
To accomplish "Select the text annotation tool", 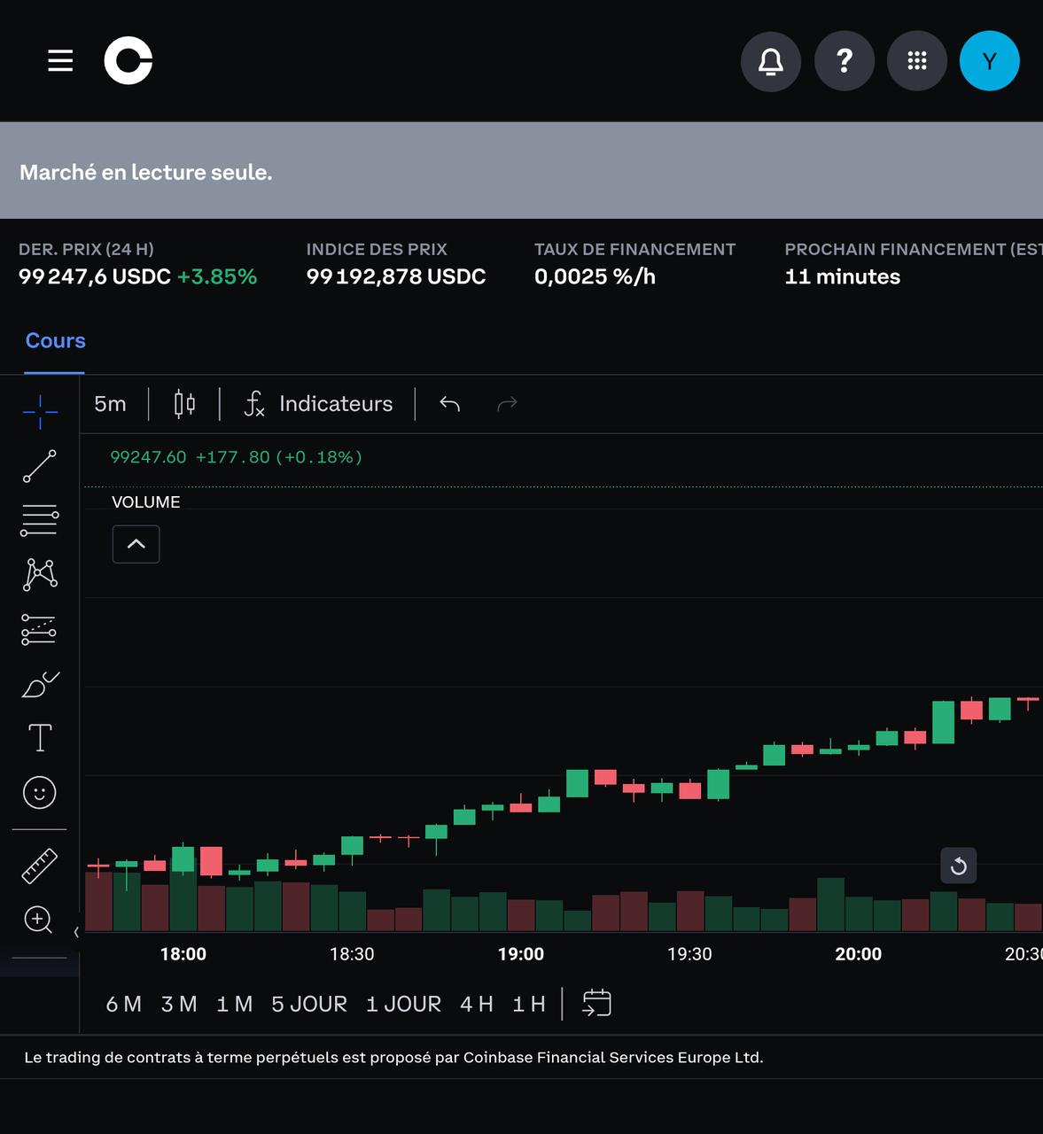I will coord(39,737).
